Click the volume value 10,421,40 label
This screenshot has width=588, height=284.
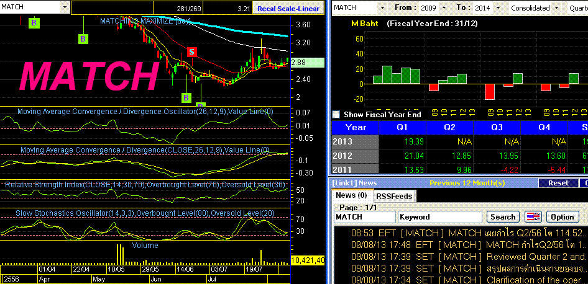308,260
